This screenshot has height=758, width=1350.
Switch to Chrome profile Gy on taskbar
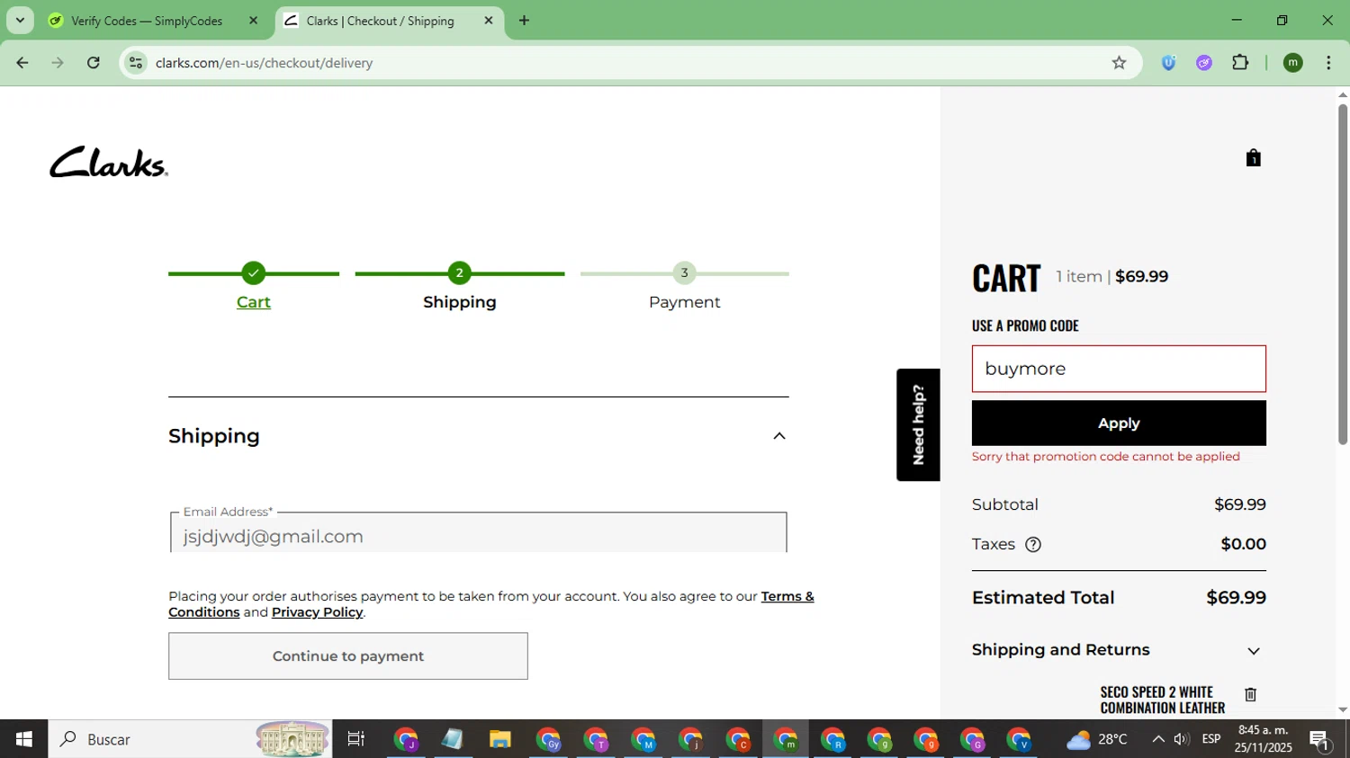(548, 739)
